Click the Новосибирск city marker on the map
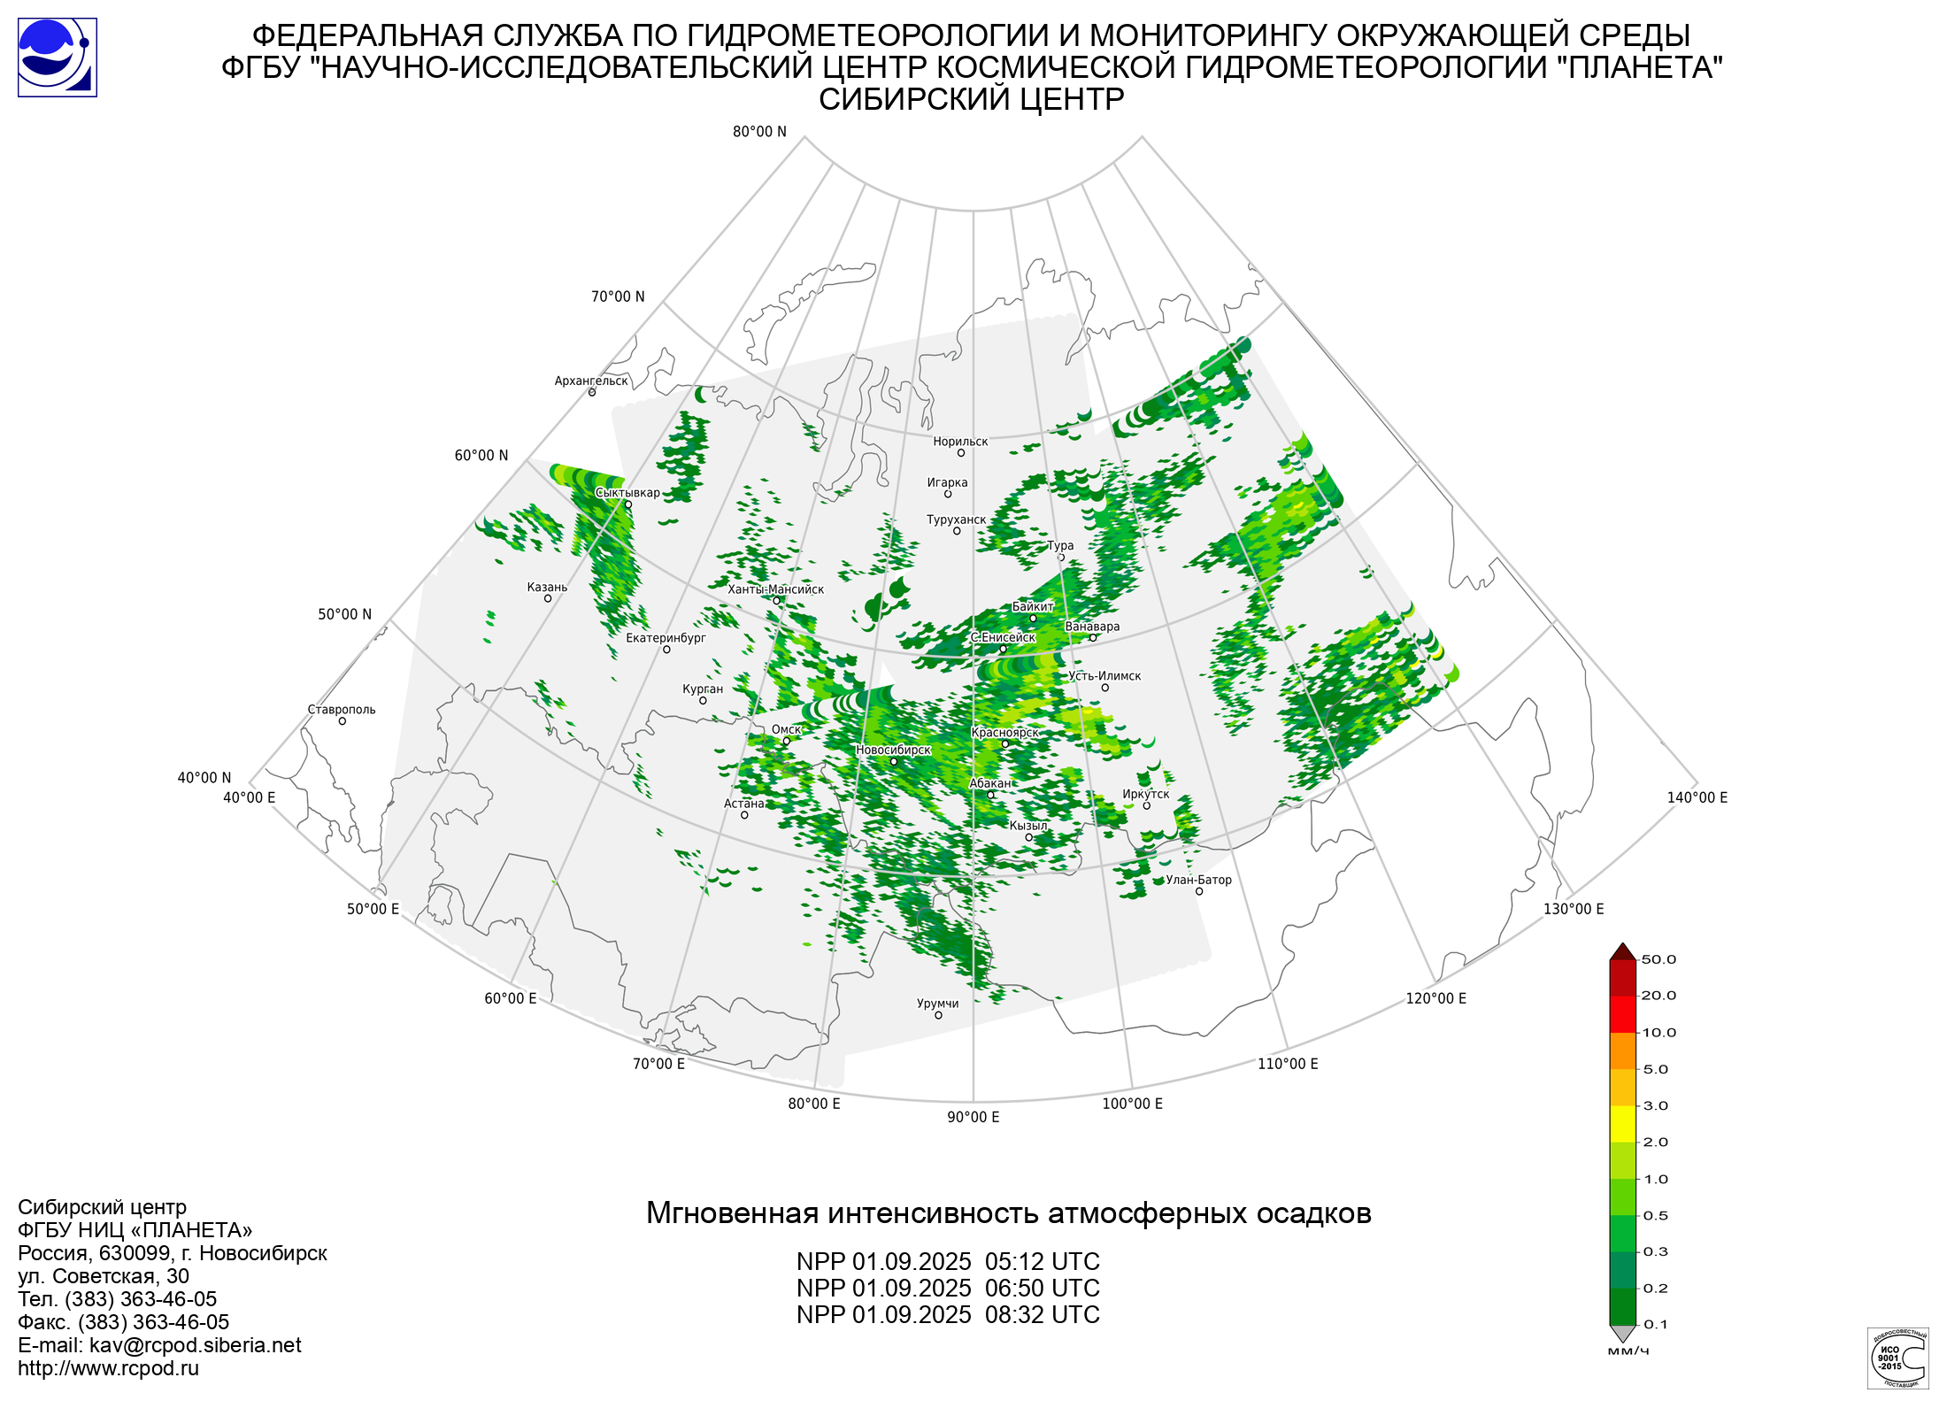Image resolution: width=1947 pixels, height=1416 pixels. pyautogui.click(x=893, y=761)
